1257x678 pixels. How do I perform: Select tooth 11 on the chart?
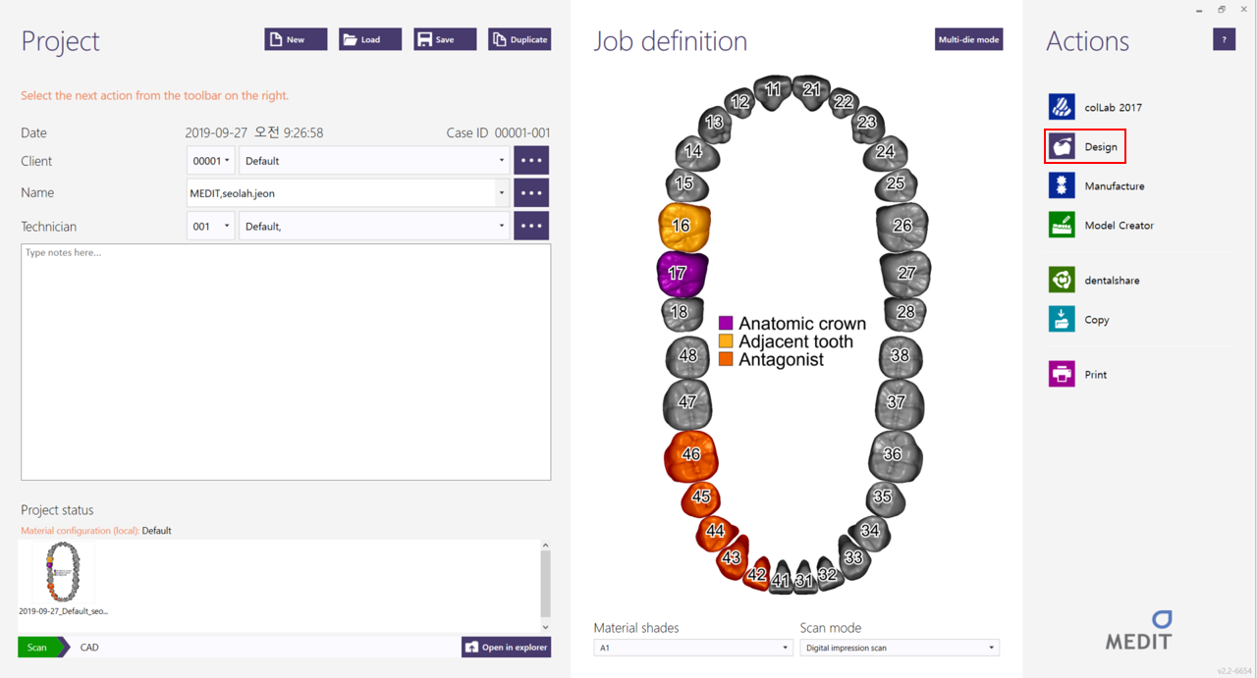pyautogui.click(x=774, y=90)
